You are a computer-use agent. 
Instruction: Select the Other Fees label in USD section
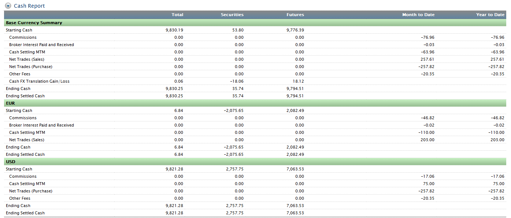point(20,198)
